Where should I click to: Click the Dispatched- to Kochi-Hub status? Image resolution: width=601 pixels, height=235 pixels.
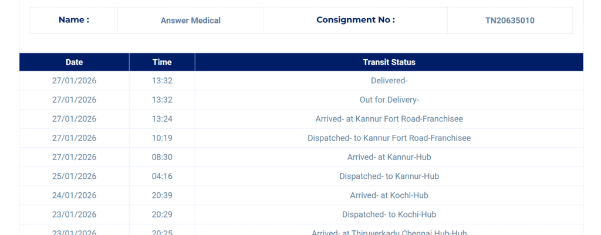pos(389,214)
